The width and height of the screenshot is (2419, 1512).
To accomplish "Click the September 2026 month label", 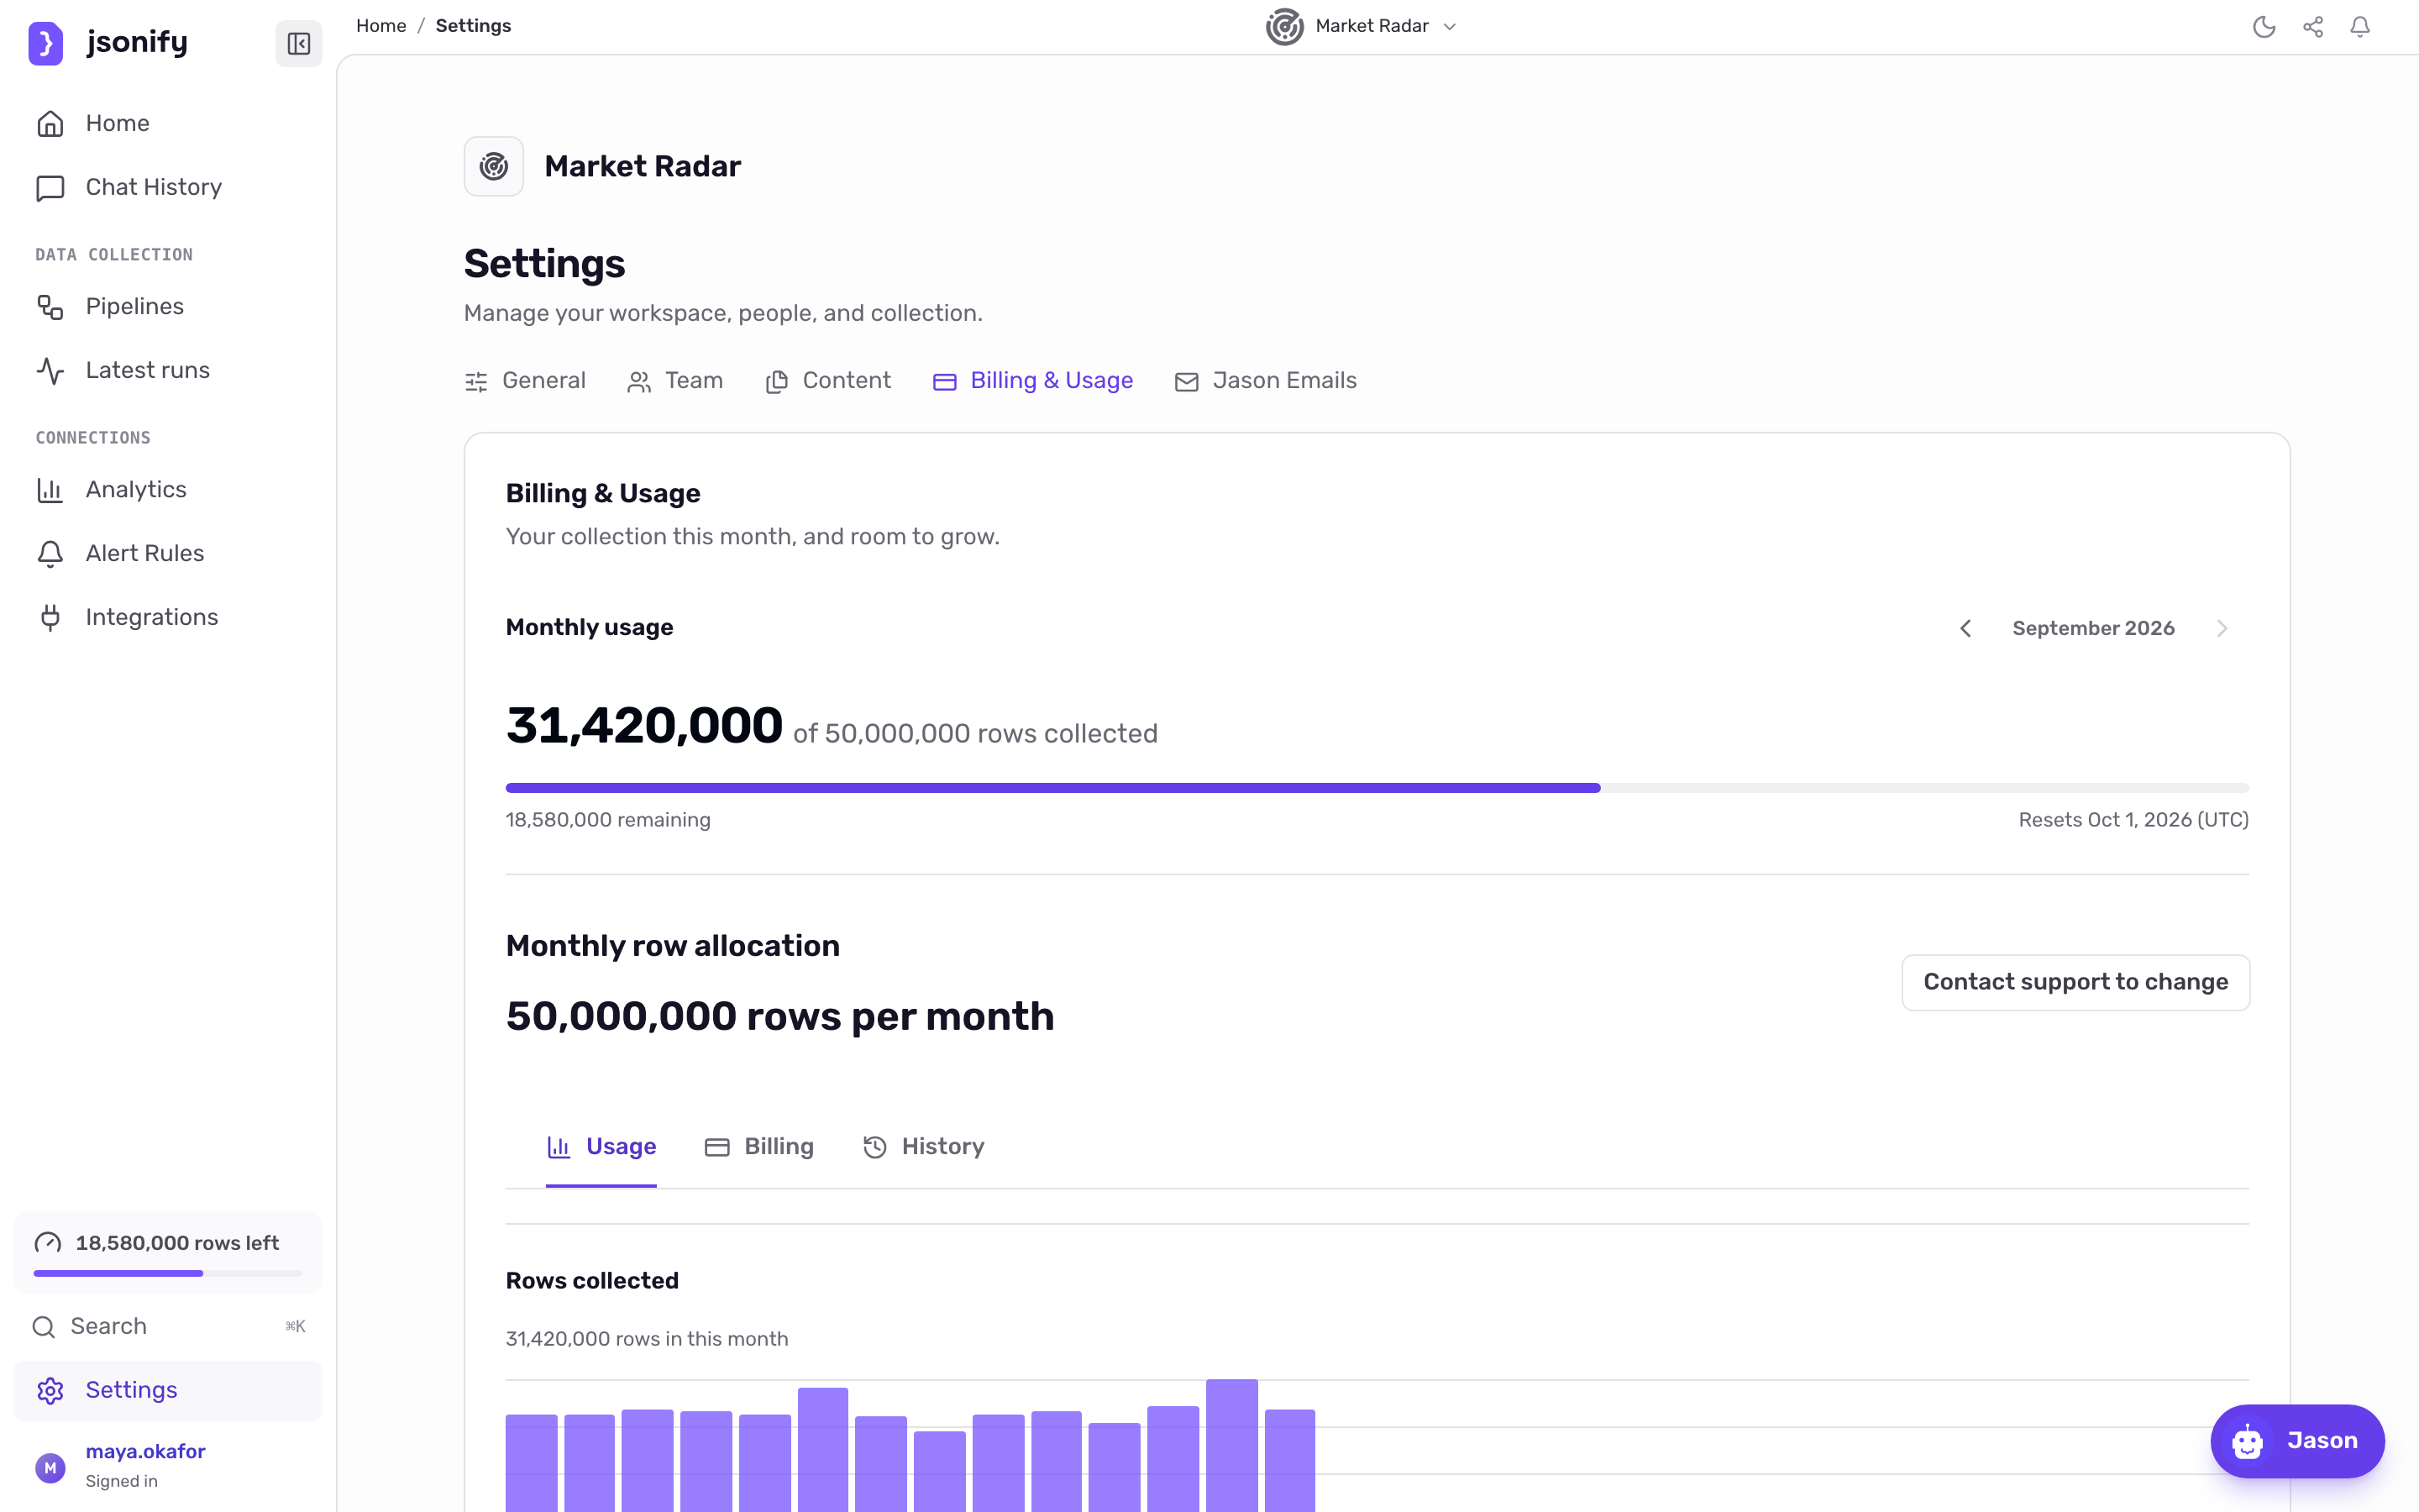I will click(2093, 628).
